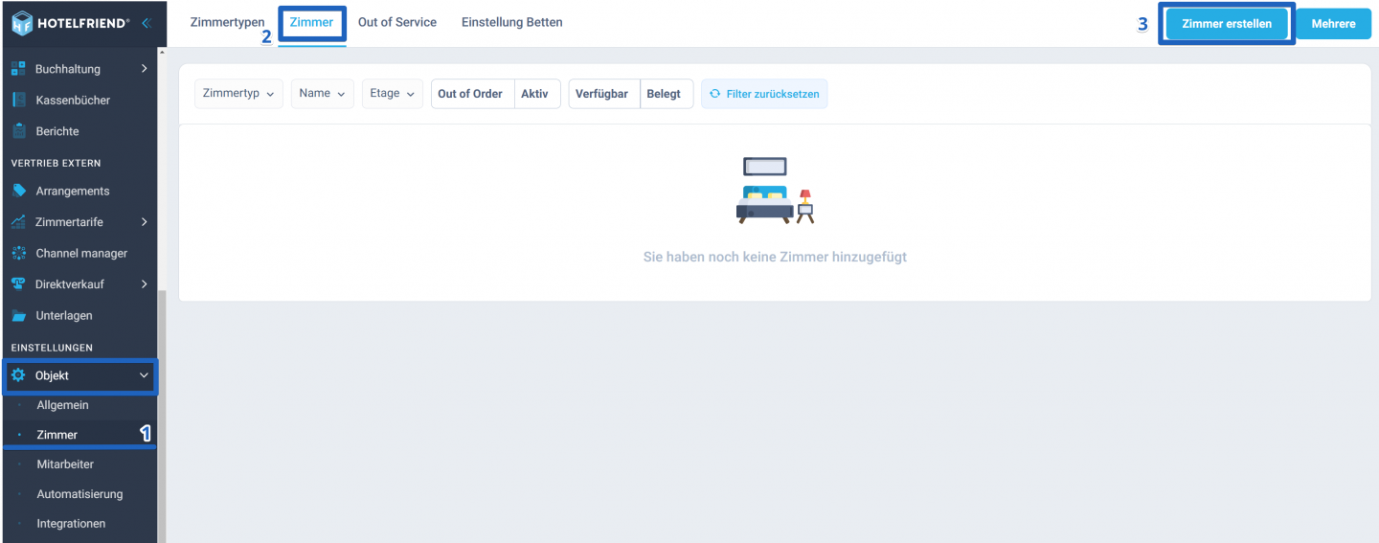The width and height of the screenshot is (1379, 543).
Task: Click the Zimmertarife chart icon
Action: click(x=18, y=222)
